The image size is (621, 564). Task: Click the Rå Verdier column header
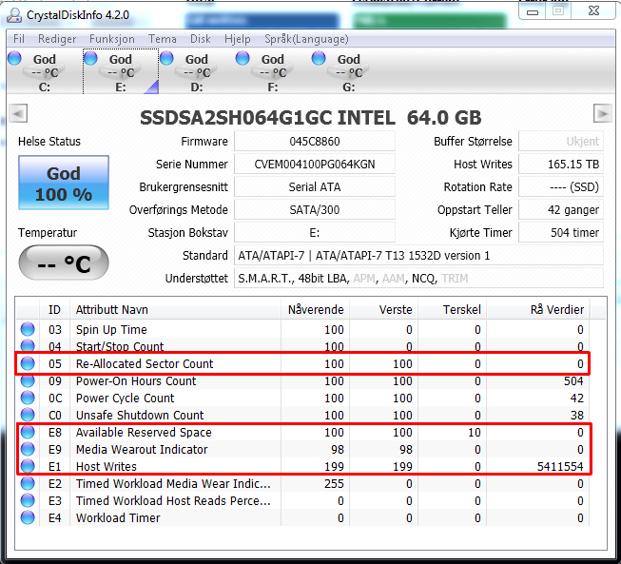[x=538, y=309]
